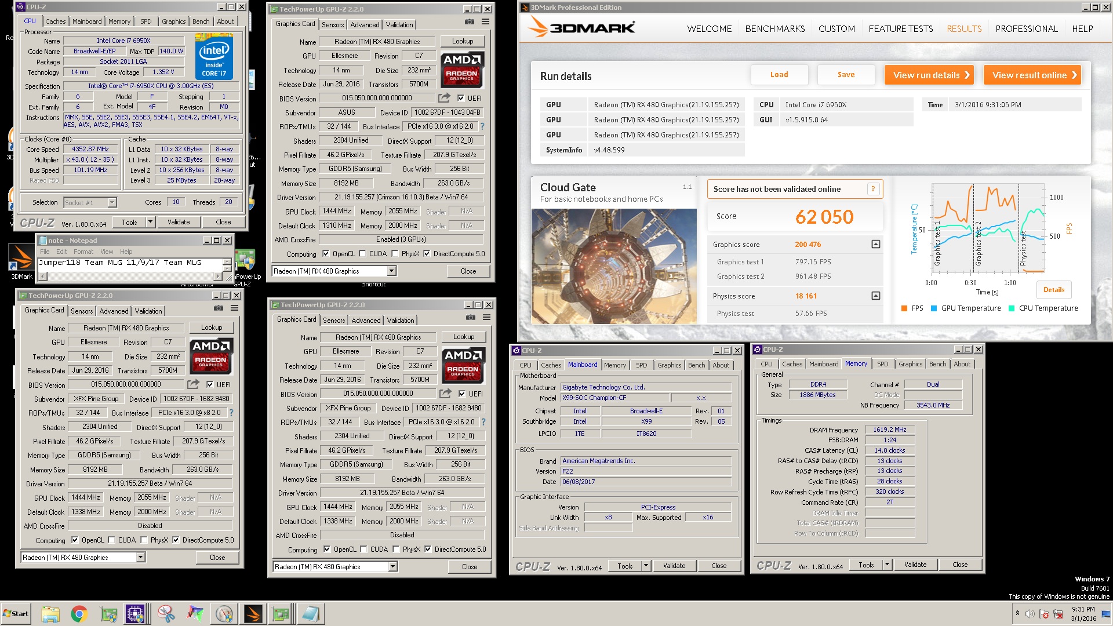Open hamburger menu in ASUS GPU-Z window
This screenshot has height=626, width=1113.
485,22
